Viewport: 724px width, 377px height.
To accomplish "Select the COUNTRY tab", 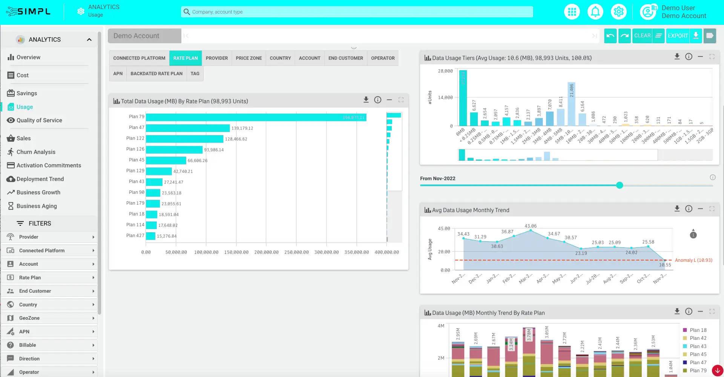I will (x=280, y=58).
